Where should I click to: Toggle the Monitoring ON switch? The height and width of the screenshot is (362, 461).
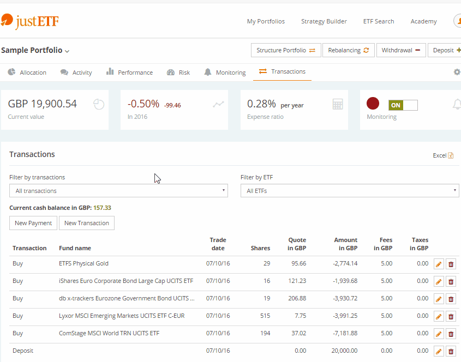click(x=403, y=105)
